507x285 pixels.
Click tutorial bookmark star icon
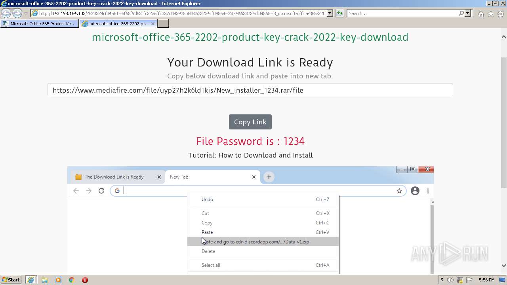[x=399, y=191]
